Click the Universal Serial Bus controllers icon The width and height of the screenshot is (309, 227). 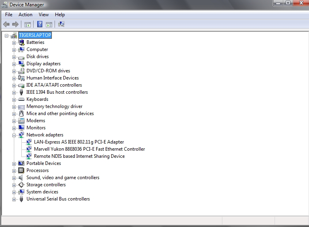point(21,199)
